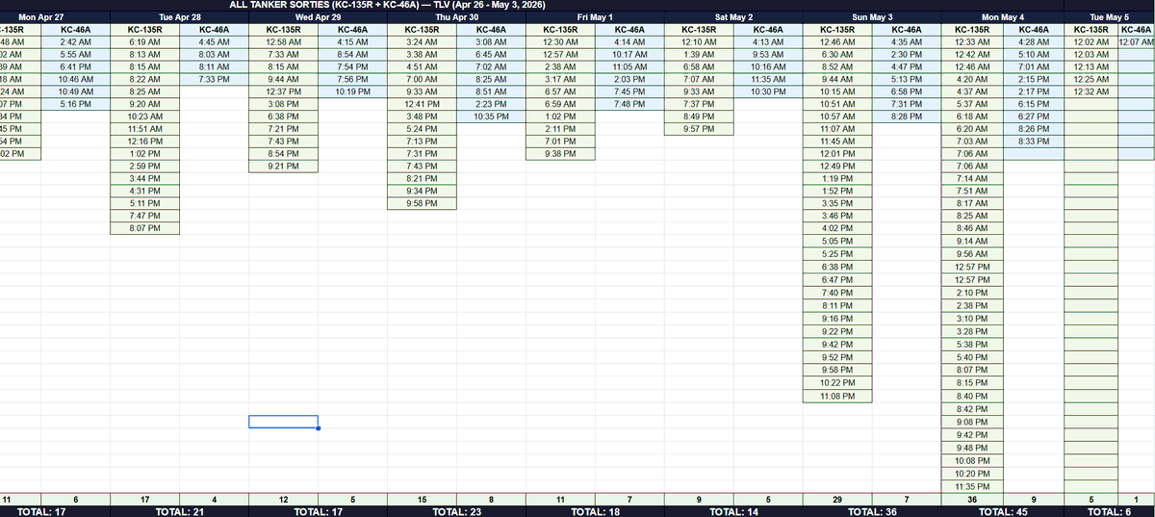Click the 4:14 AM sortie cell
This screenshot has height=517, width=1155.
(629, 42)
